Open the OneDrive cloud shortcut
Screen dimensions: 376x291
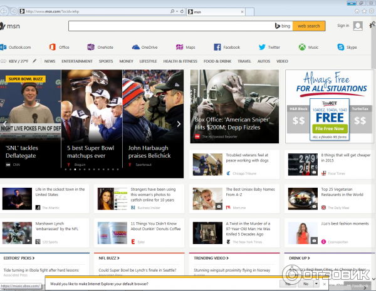click(x=136, y=47)
